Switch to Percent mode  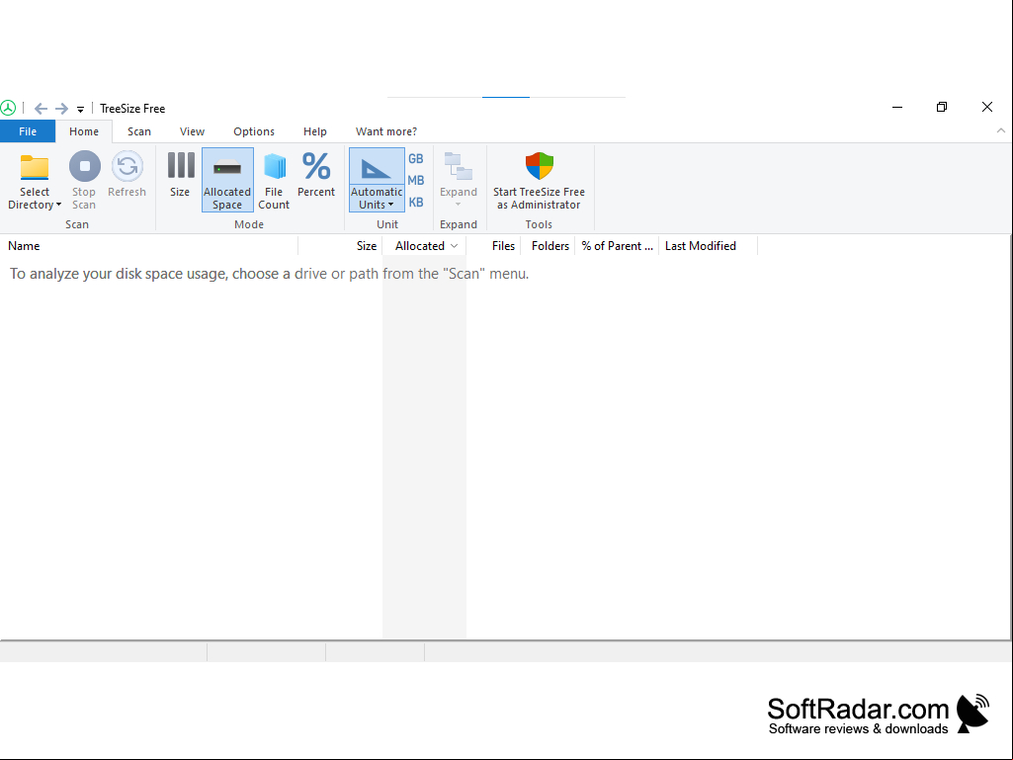(x=316, y=175)
